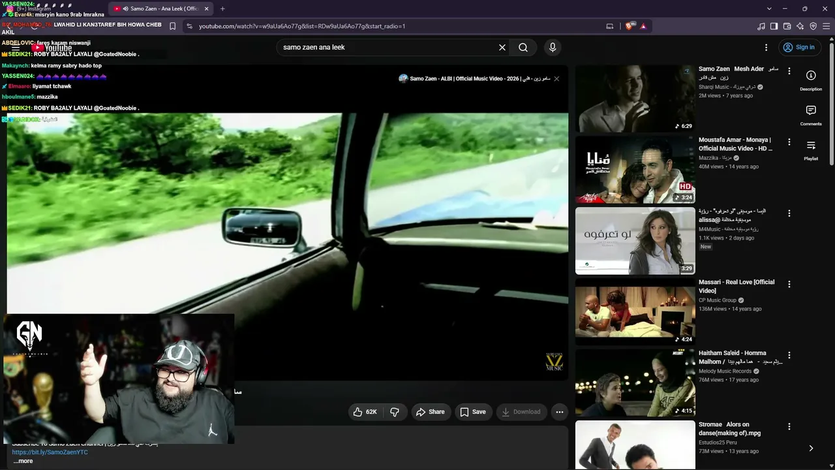Open options for the Elissa video
This screenshot has width=835, height=470.
pos(789,213)
